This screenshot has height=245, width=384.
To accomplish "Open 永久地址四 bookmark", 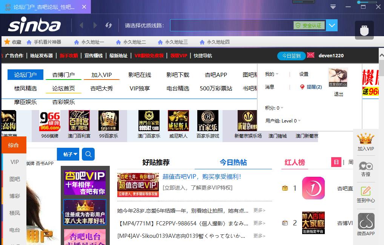I will tap(215, 42).
